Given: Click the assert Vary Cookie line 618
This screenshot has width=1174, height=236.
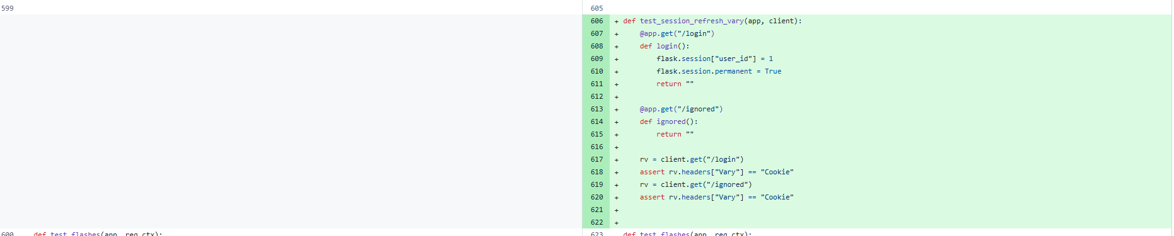Looking at the screenshot, I should click(717, 172).
